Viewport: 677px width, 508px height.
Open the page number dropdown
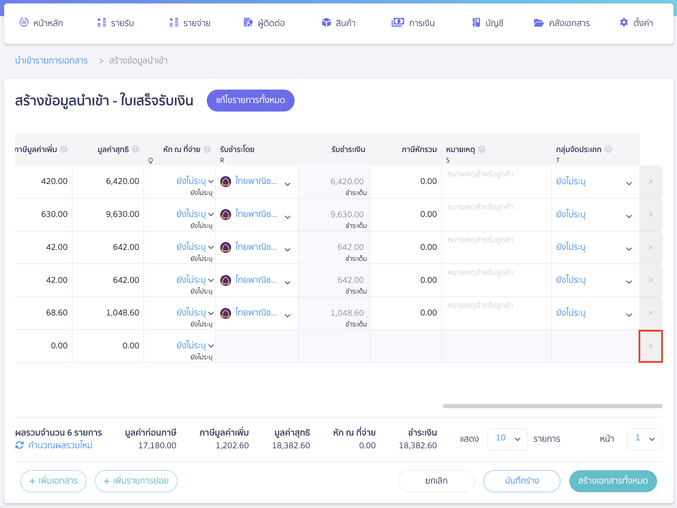coord(644,439)
